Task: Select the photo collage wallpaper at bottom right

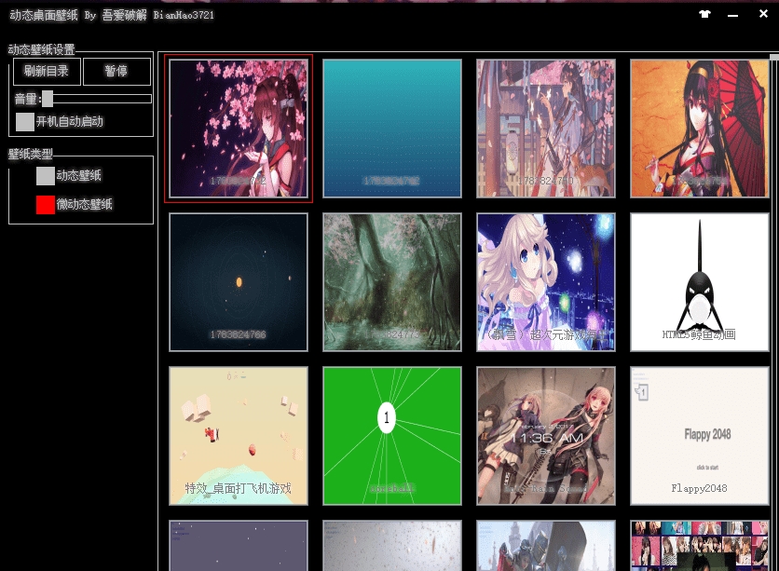Action: click(700, 546)
